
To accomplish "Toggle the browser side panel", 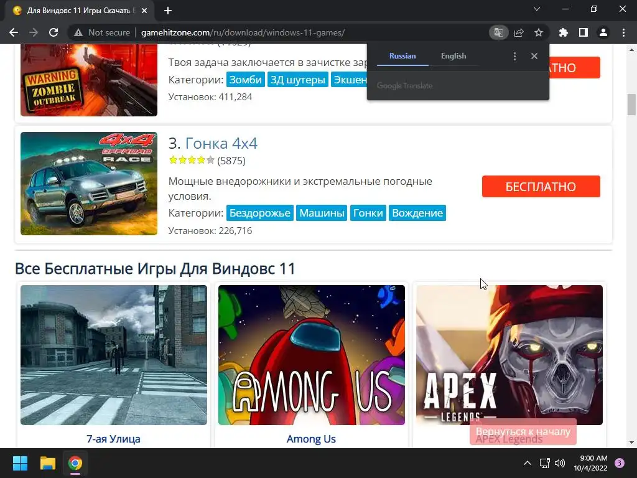I will [584, 32].
